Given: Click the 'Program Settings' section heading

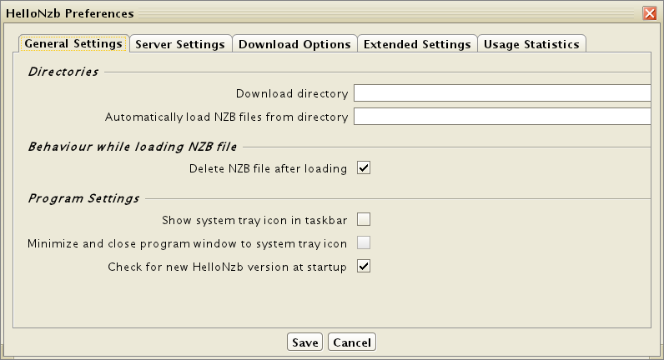Looking at the screenshot, I should (83, 198).
